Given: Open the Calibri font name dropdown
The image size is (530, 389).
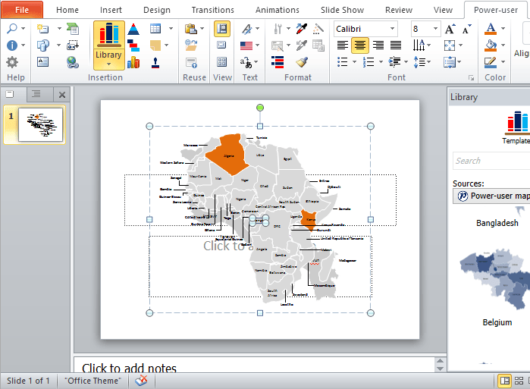Looking at the screenshot, I should tap(393, 29).
